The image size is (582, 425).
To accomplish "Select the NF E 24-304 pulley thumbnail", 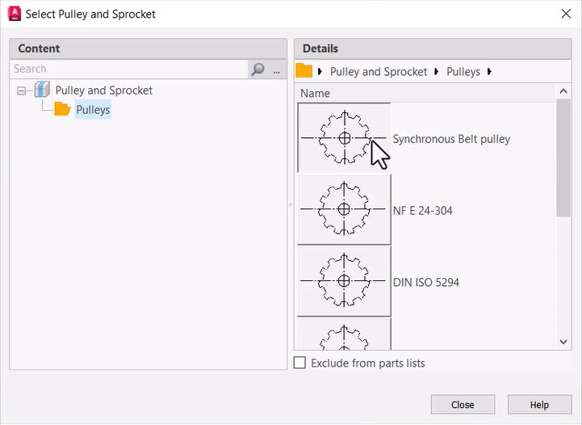I will coord(344,209).
